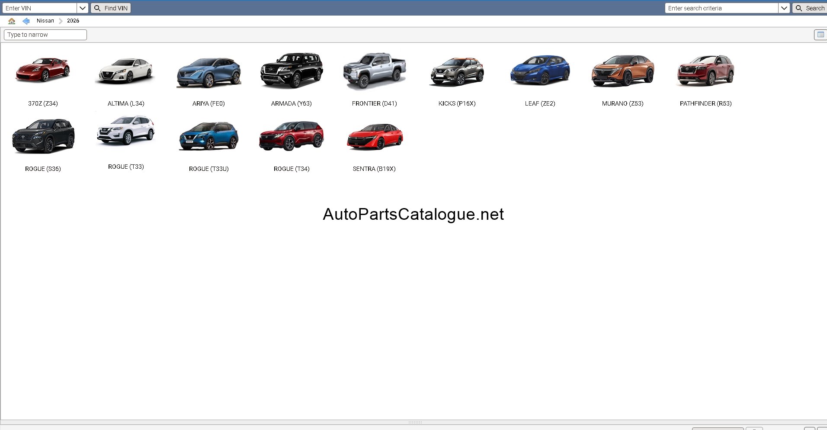Click the panel splitter grip at bottom
The width and height of the screenshot is (827, 430).
pyautogui.click(x=415, y=422)
